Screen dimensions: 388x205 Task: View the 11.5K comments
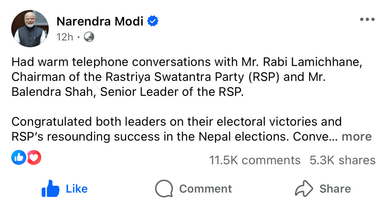(x=255, y=160)
